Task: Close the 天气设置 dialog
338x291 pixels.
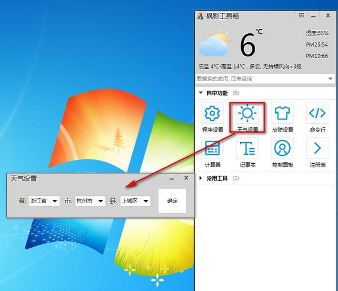Action: (x=186, y=178)
